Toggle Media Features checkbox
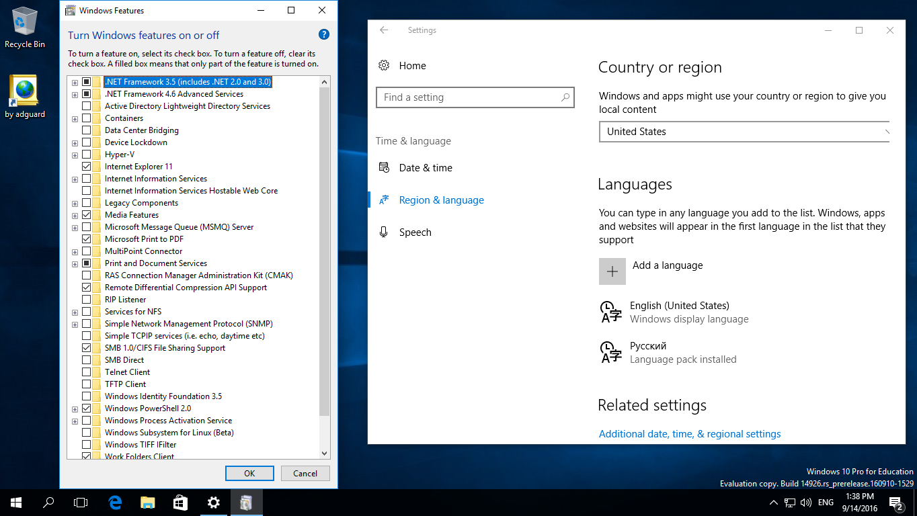This screenshot has height=516, width=917. click(x=87, y=214)
